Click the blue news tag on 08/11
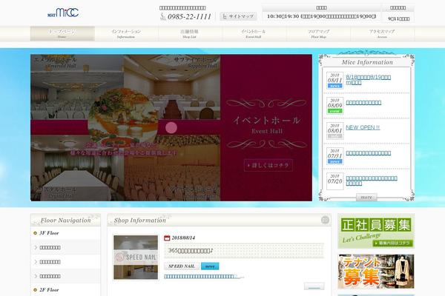Screen dimensions: 445x296 pyautogui.click(x=335, y=86)
